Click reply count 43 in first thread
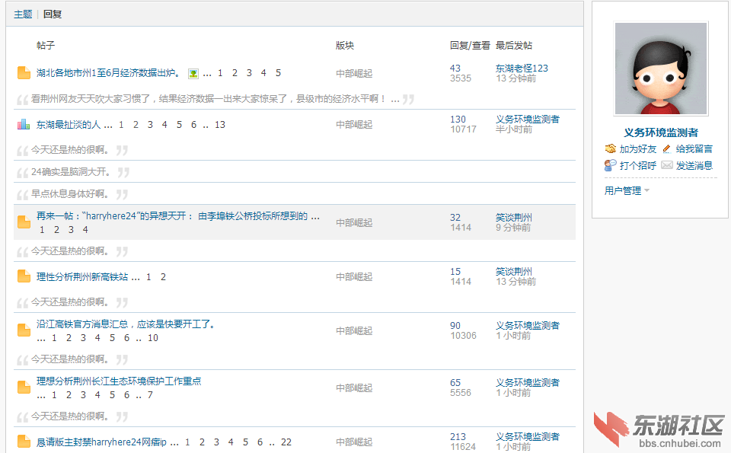Image resolution: width=731 pixels, height=453 pixels. click(x=455, y=68)
